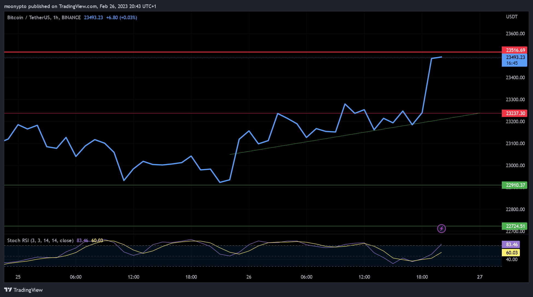The width and height of the screenshot is (533, 297).
Task: Click the USDT currency label
Action: tap(512, 17)
